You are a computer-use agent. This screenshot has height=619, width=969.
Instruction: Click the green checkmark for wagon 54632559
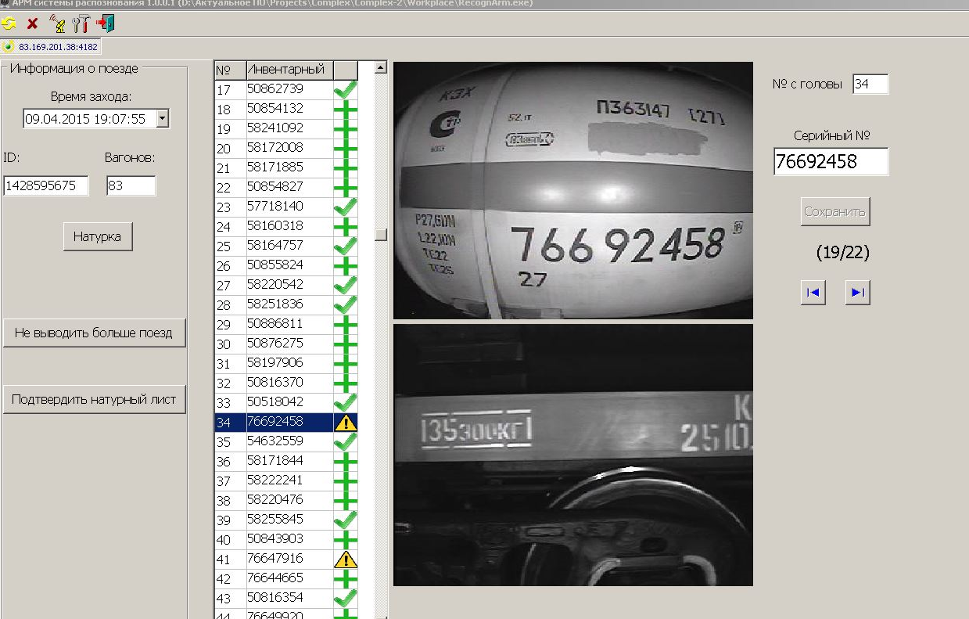click(345, 441)
